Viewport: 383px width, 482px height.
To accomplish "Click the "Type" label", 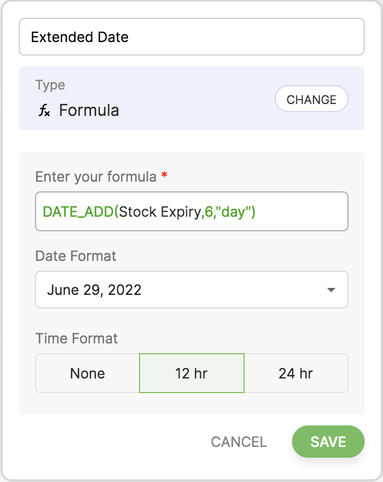I will tap(50, 85).
